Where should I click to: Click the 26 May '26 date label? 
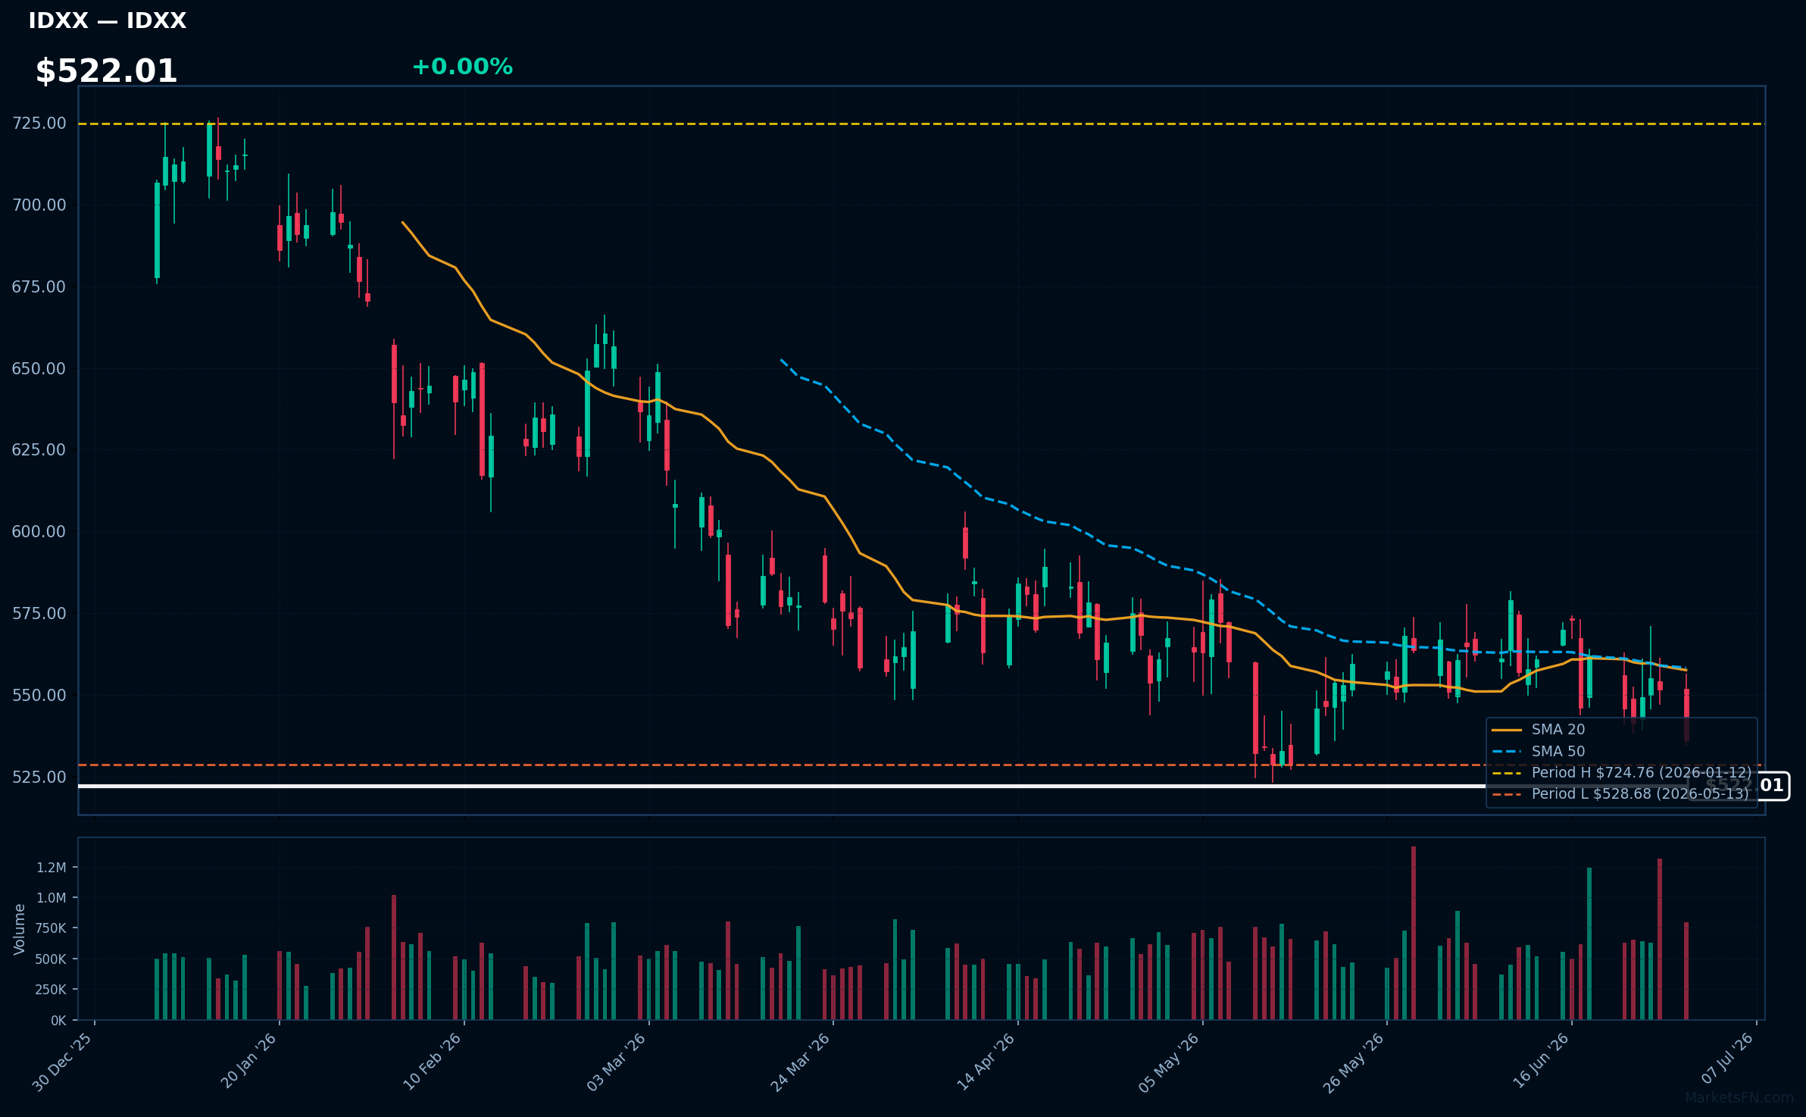pyautogui.click(x=1354, y=1062)
